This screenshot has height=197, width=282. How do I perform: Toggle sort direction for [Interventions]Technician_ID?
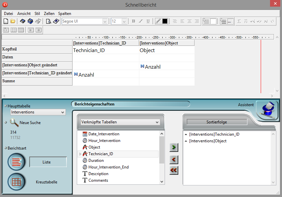click(185, 134)
